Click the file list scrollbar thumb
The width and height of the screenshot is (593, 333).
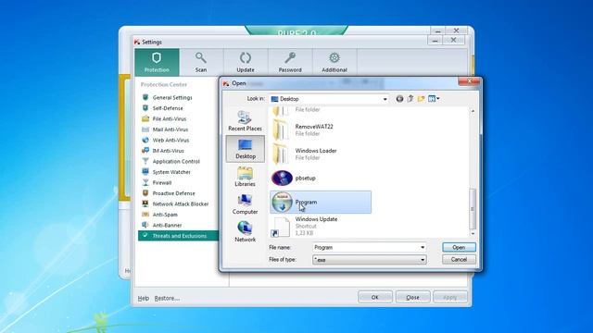pos(473,209)
